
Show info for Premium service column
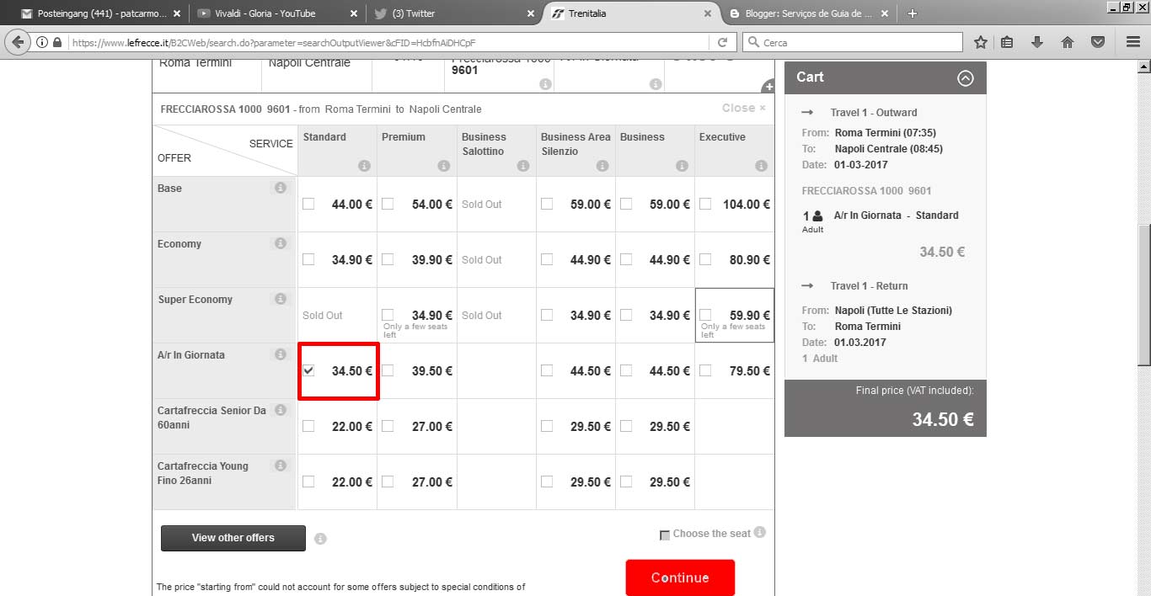pos(443,166)
